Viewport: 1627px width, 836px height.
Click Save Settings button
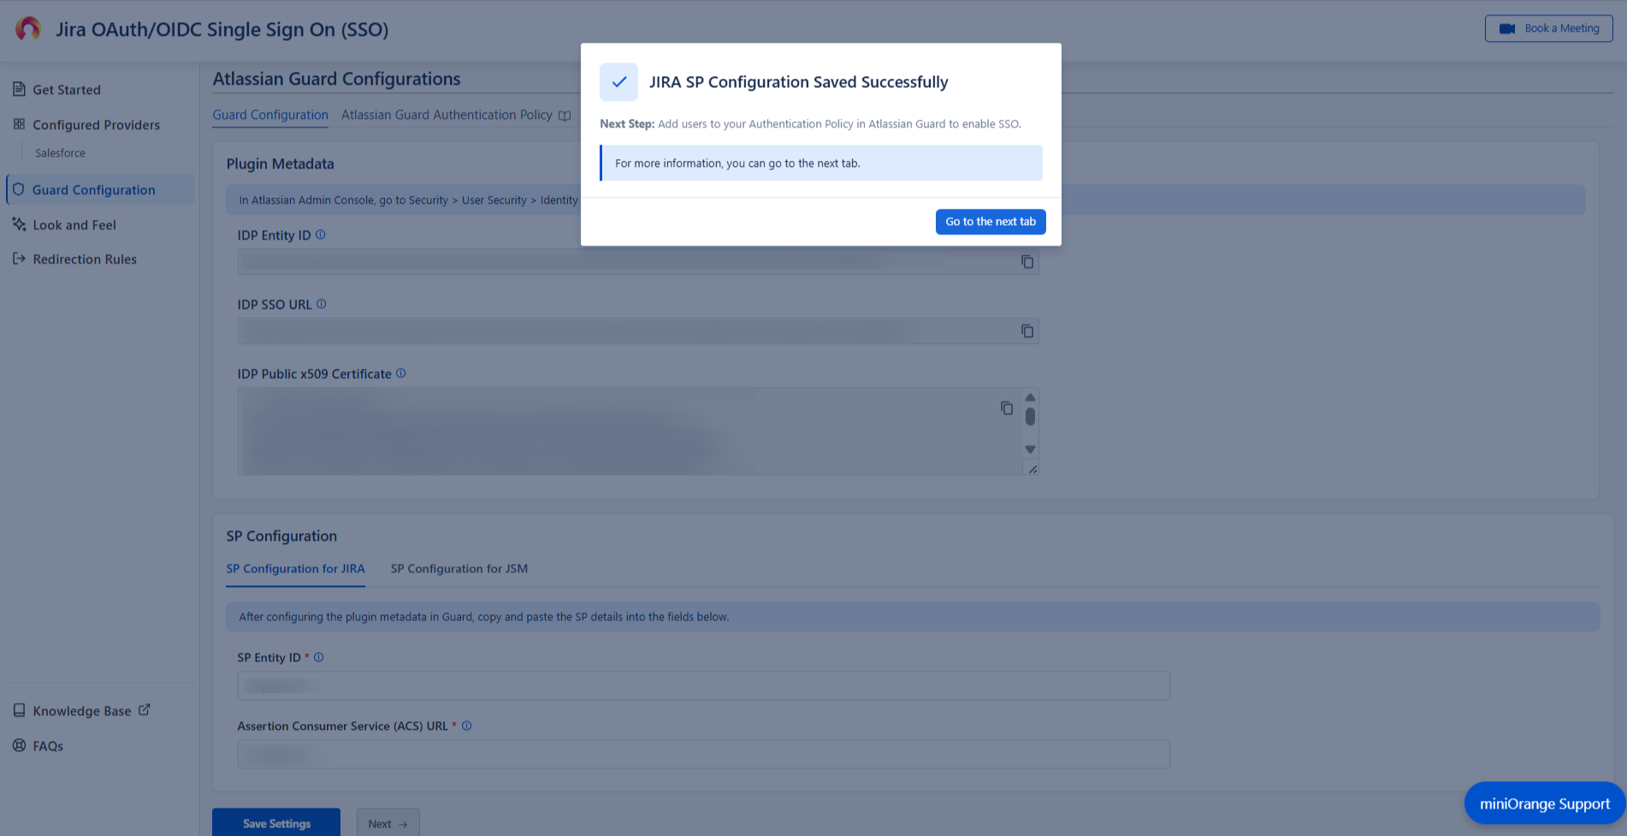pos(276,823)
